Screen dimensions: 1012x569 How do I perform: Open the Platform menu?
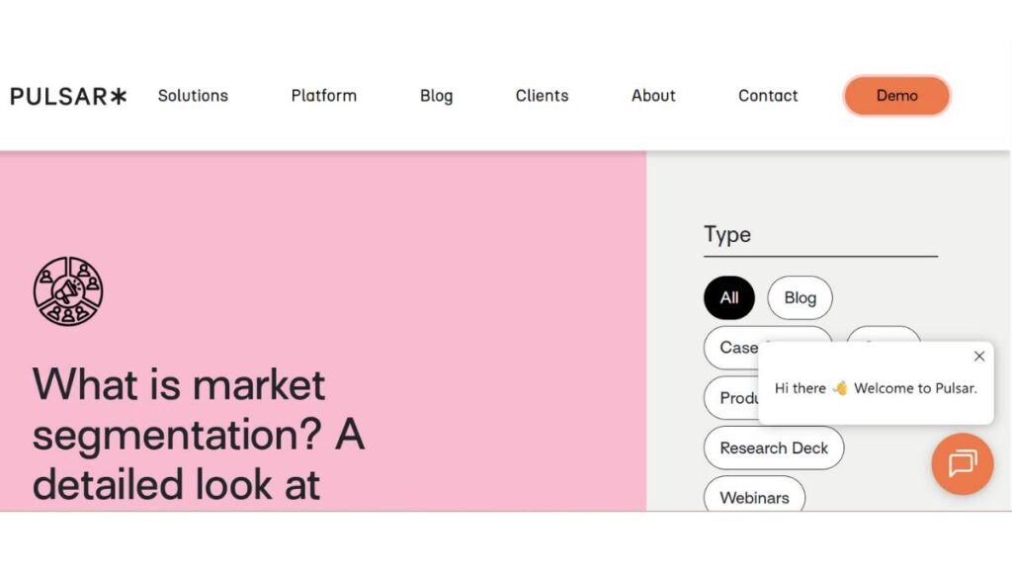[x=323, y=95]
